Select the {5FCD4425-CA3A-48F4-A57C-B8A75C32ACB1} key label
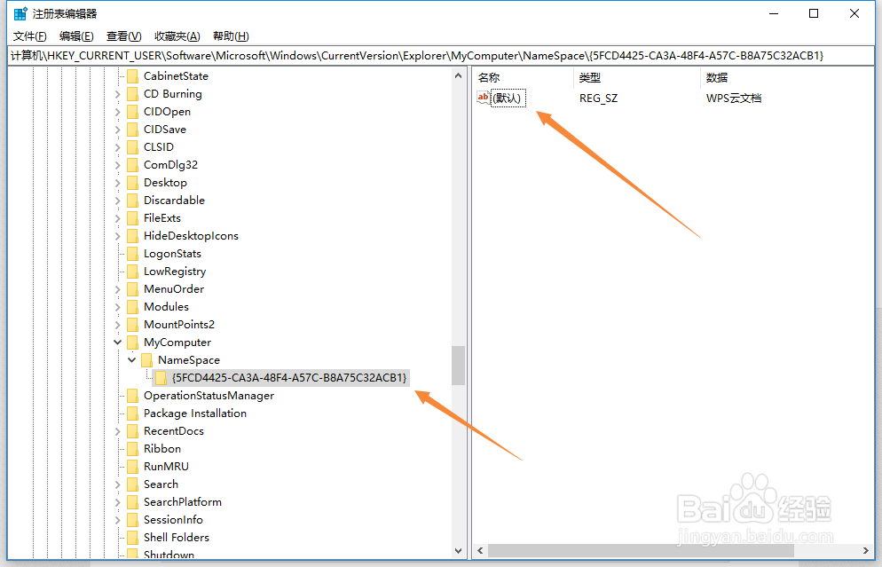The height and width of the screenshot is (567, 882). tap(289, 378)
